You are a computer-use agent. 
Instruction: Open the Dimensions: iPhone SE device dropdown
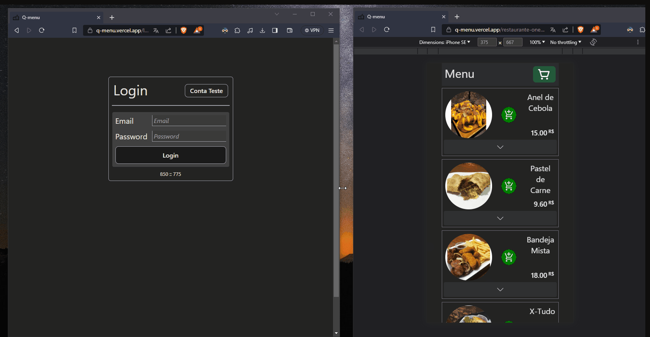point(445,42)
